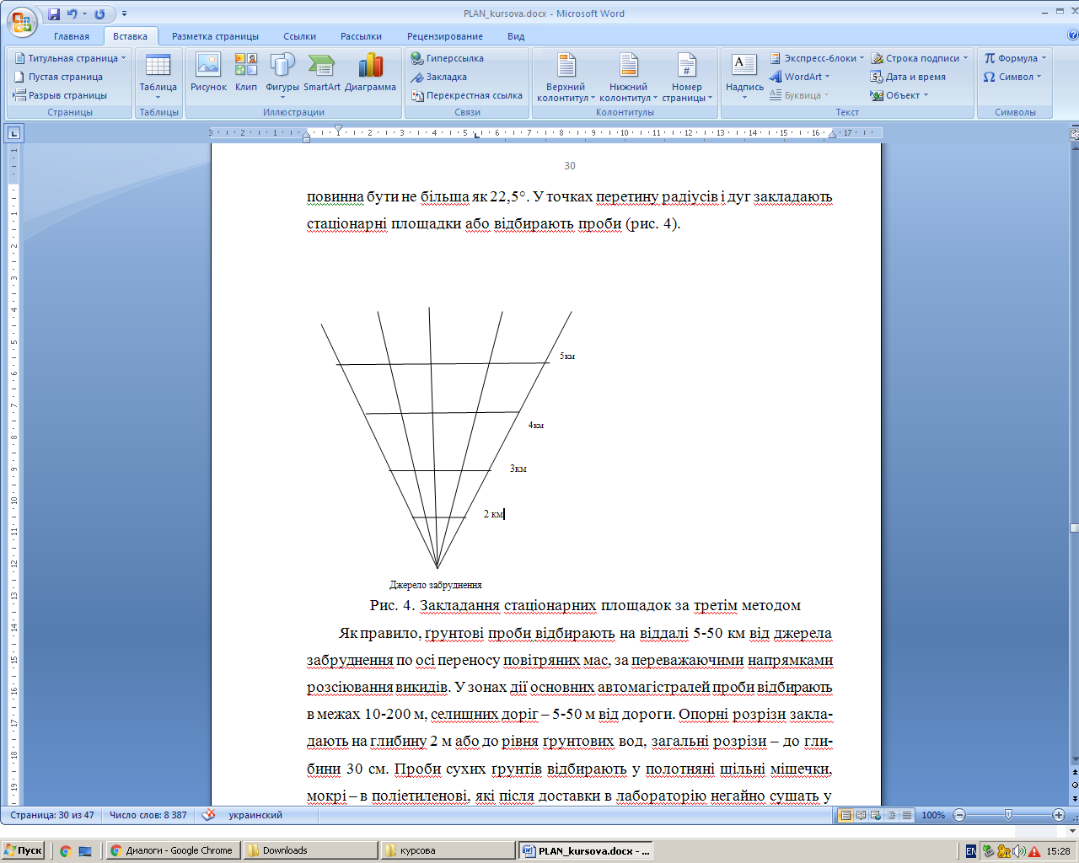Insert a SmartArt graphic
1079x863 pixels.
tap(321, 72)
